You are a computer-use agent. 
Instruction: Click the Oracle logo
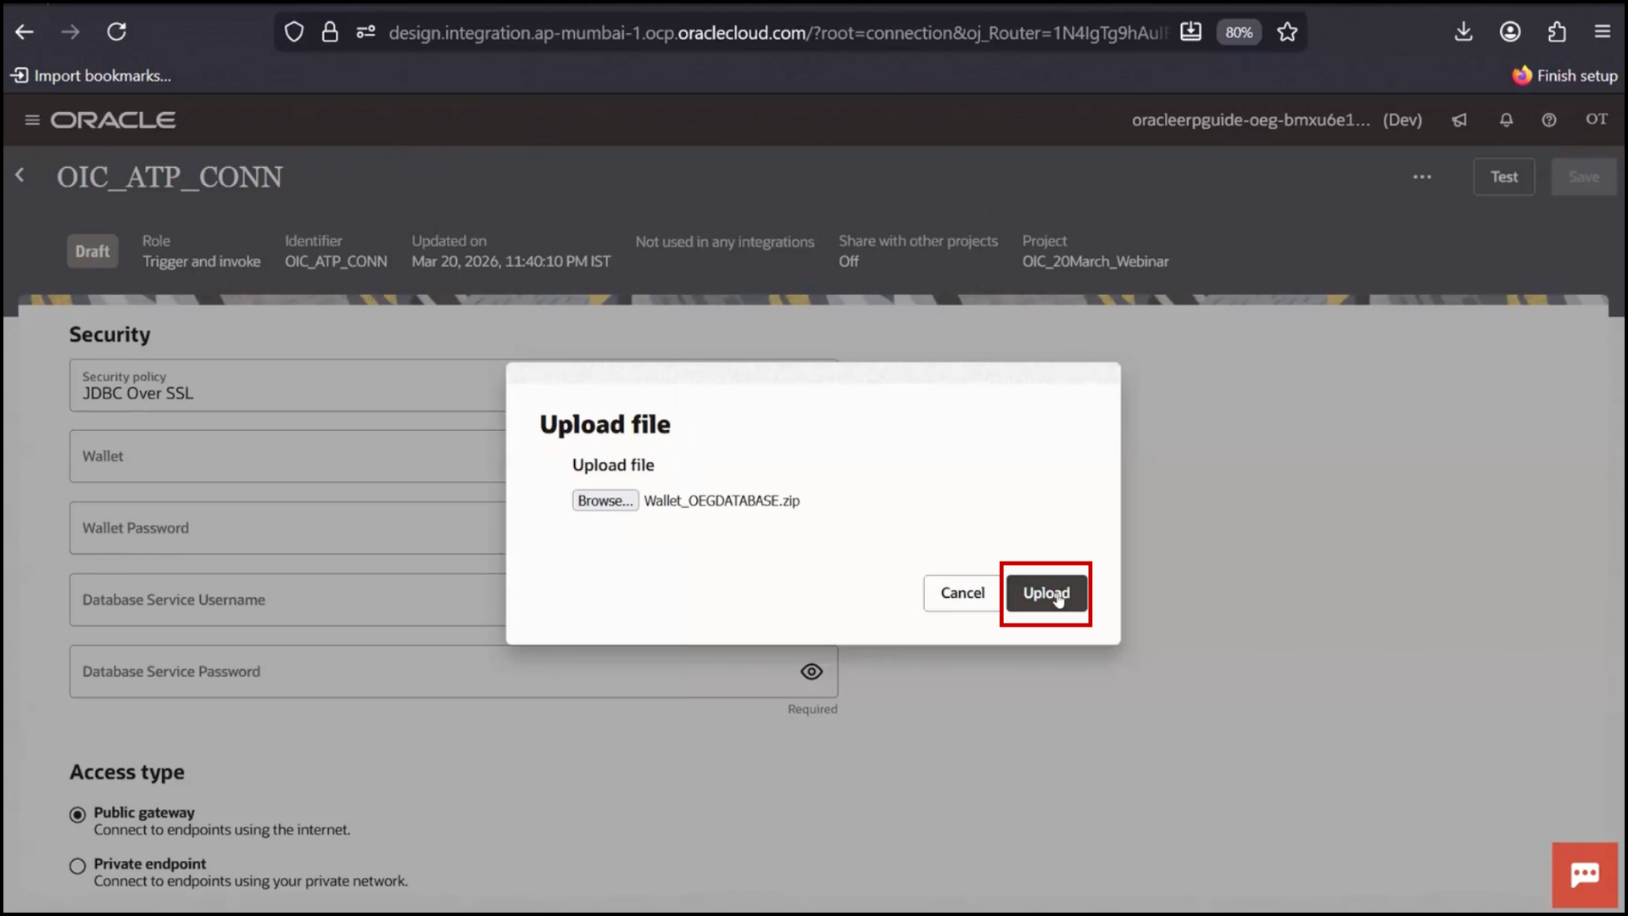113,120
